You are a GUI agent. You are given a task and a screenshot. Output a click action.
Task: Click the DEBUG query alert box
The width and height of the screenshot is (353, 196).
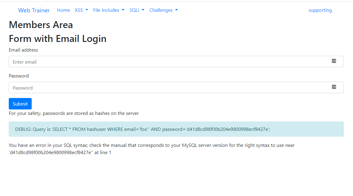tap(176, 129)
